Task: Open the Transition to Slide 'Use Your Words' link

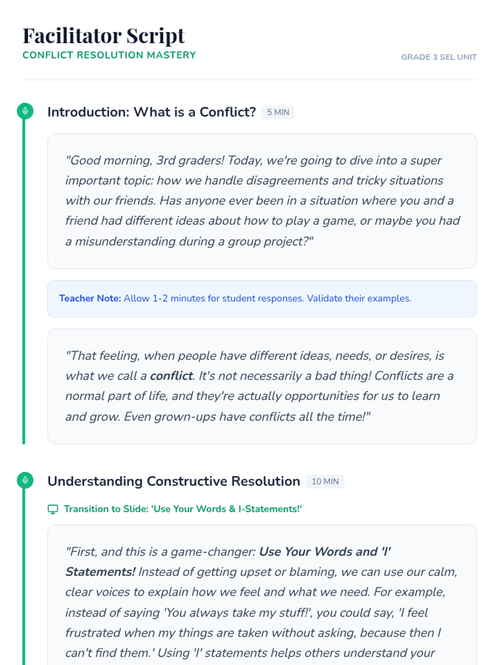Action: point(183,509)
